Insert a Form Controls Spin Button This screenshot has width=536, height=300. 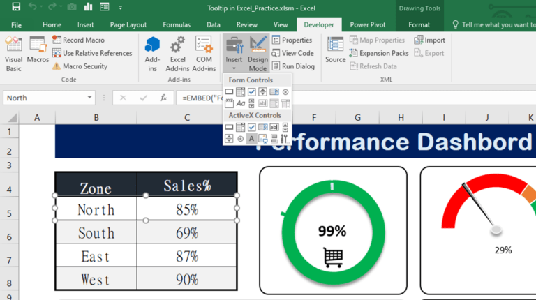click(x=262, y=92)
